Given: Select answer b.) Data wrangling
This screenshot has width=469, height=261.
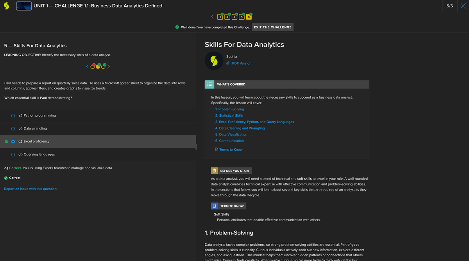Looking at the screenshot, I should (98, 128).
